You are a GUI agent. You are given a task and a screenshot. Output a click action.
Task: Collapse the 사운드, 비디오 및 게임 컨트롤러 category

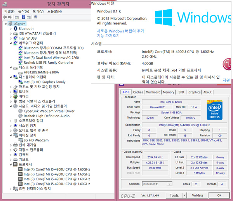click(11, 106)
